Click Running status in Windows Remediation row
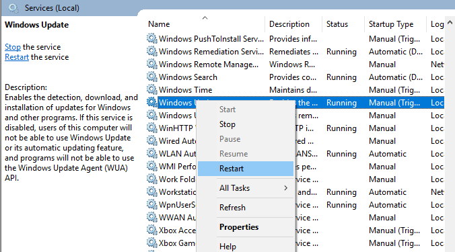This screenshot has height=252, width=455. tap(341, 52)
